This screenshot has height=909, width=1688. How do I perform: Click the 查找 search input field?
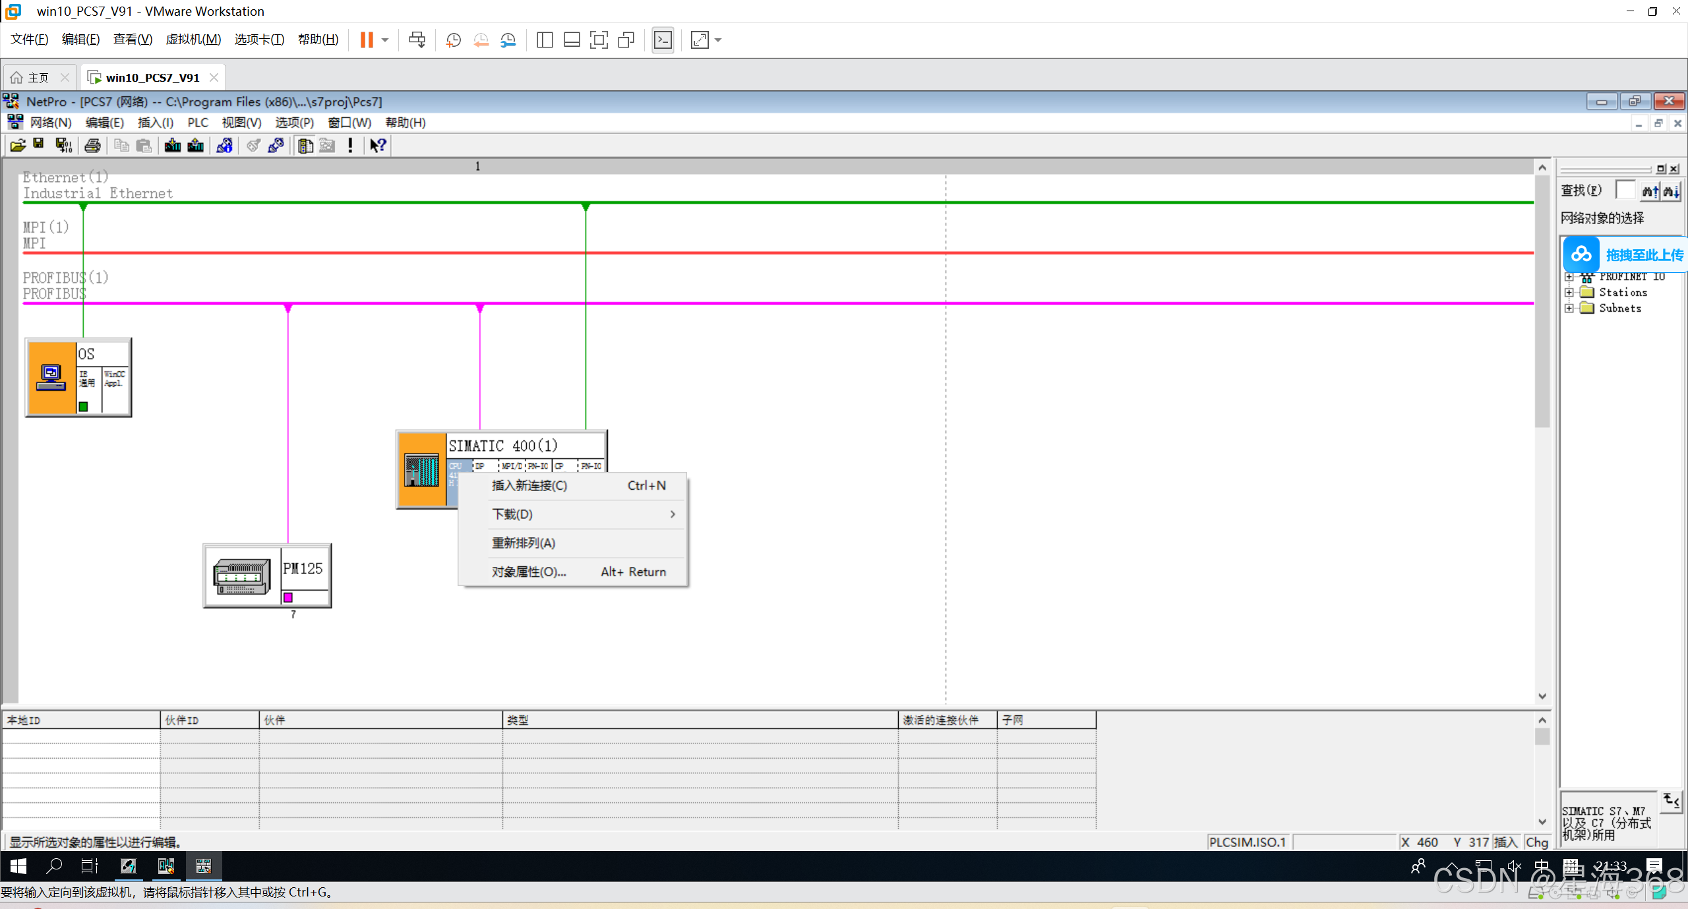[1625, 191]
